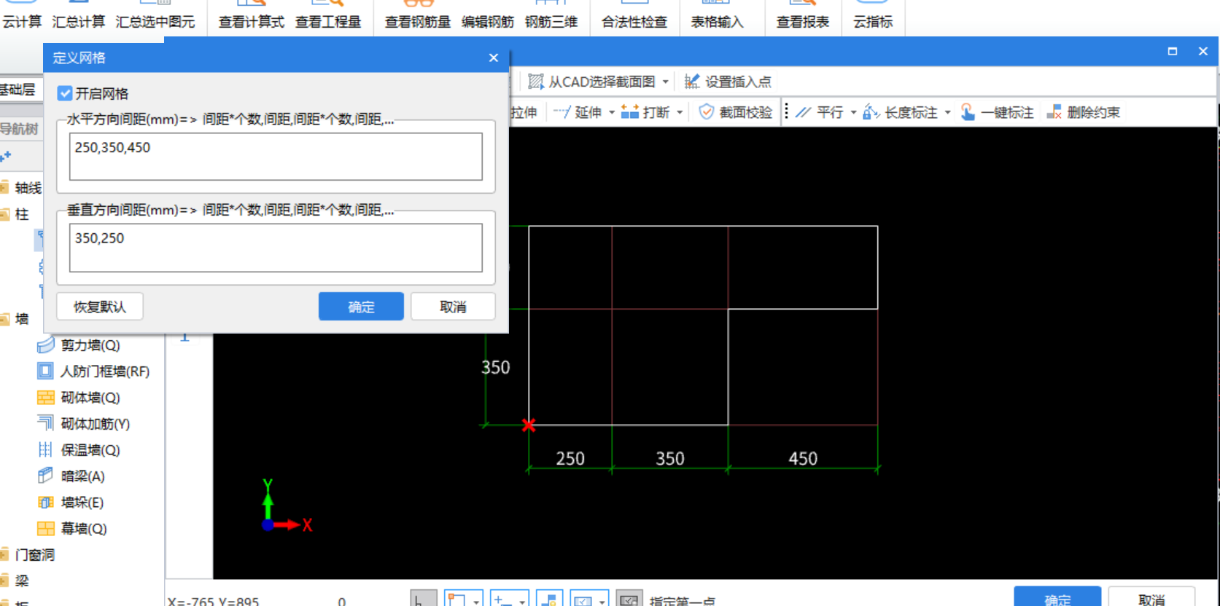This screenshot has height=606, width=1220.
Task: Click 取消 in the section editor window
Action: 1151,597
